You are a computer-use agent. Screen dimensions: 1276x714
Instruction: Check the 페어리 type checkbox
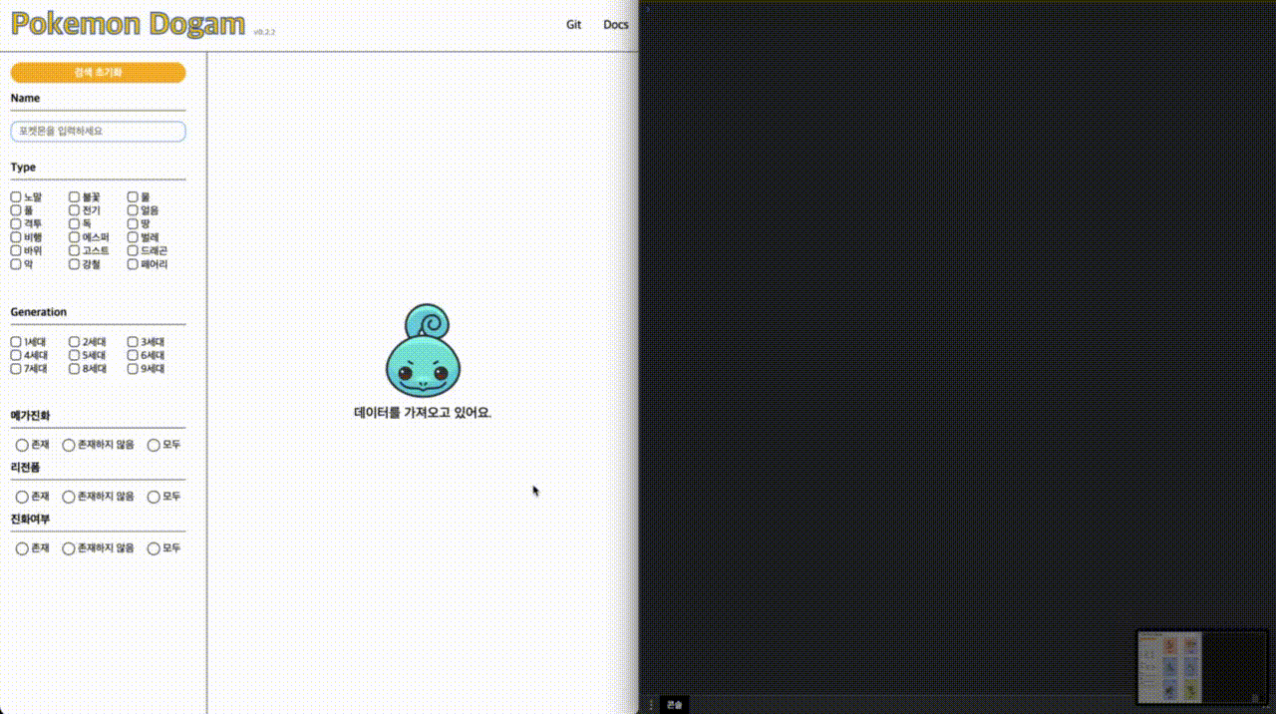pos(133,264)
